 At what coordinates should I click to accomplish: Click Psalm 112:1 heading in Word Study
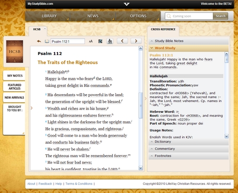pos(161,55)
